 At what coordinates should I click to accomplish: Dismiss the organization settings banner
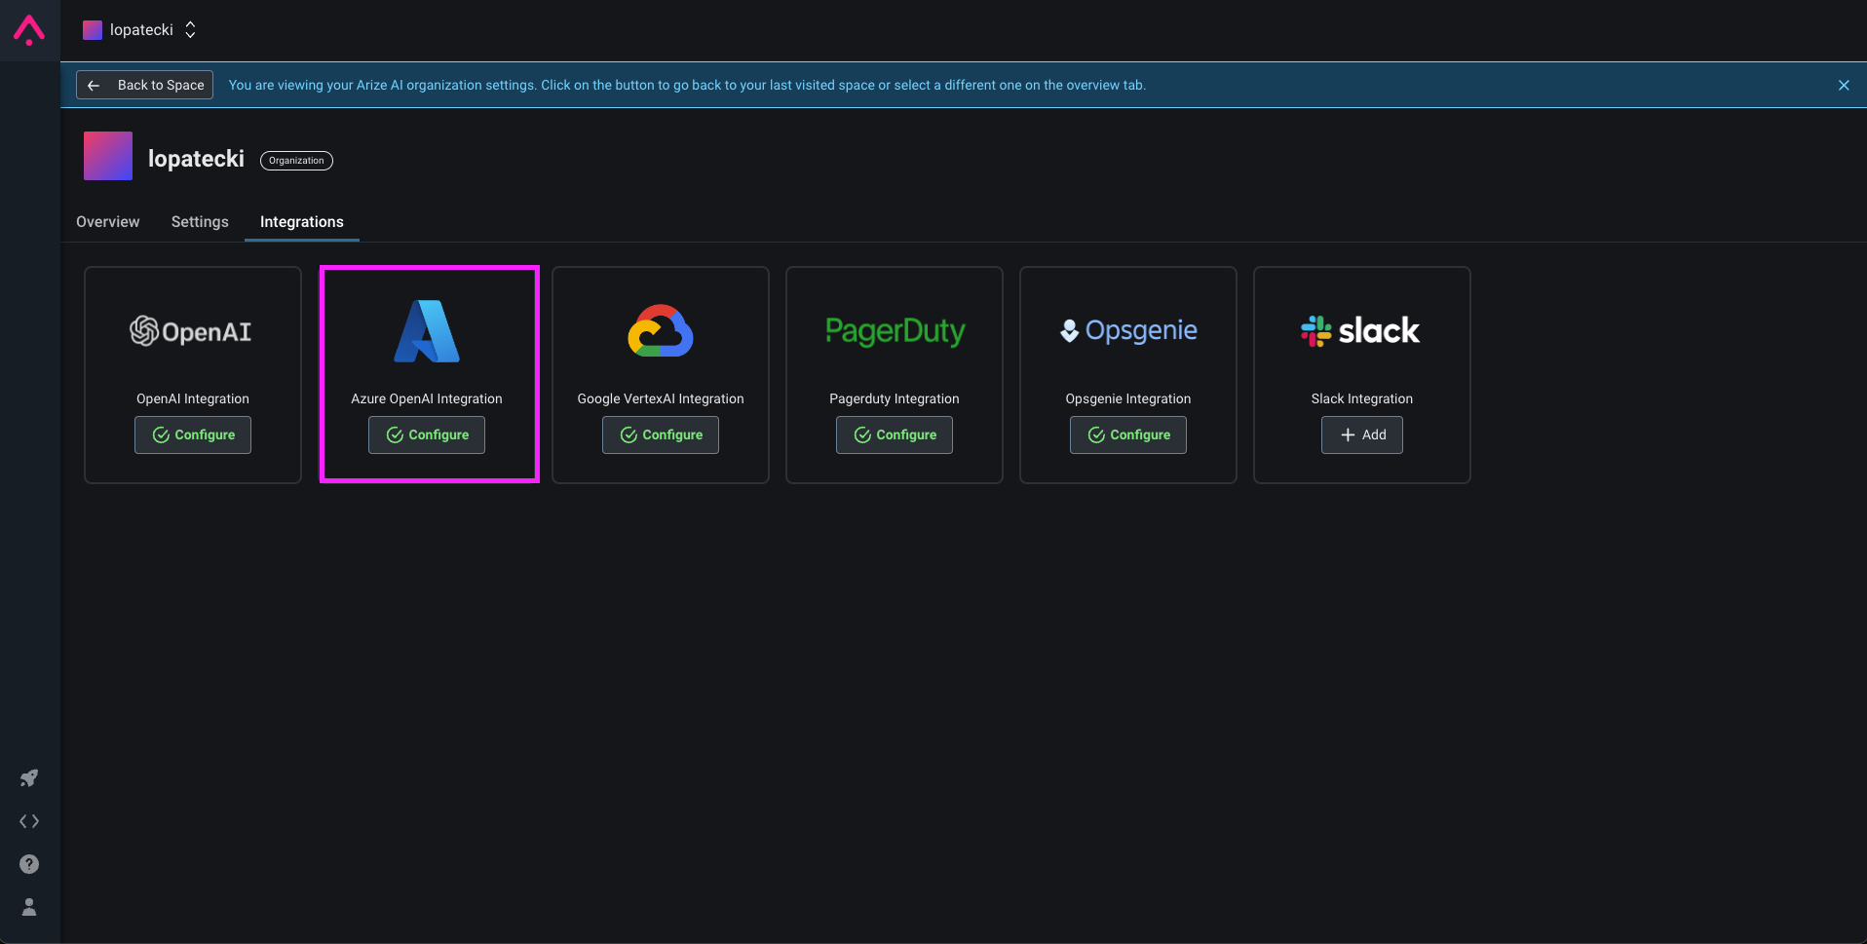1844,86
